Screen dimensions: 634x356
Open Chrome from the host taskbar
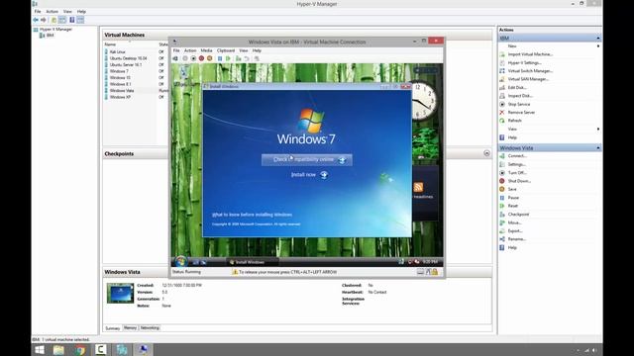(x=80, y=350)
